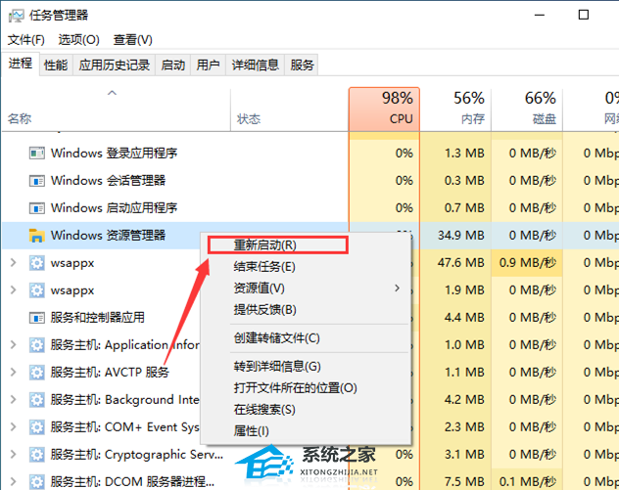Expand the 服务主机: COM+ Event Sys group
The image size is (619, 490).
click(x=13, y=427)
